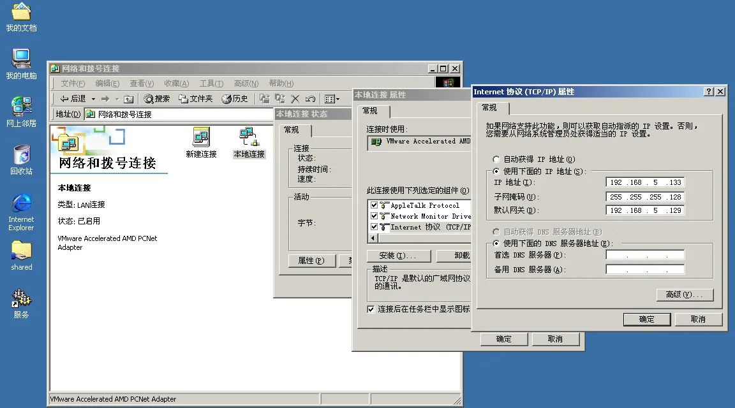Viewport: 735px width, 408px height.
Task: Open 收藏(A) menu
Action: pyautogui.click(x=176, y=84)
